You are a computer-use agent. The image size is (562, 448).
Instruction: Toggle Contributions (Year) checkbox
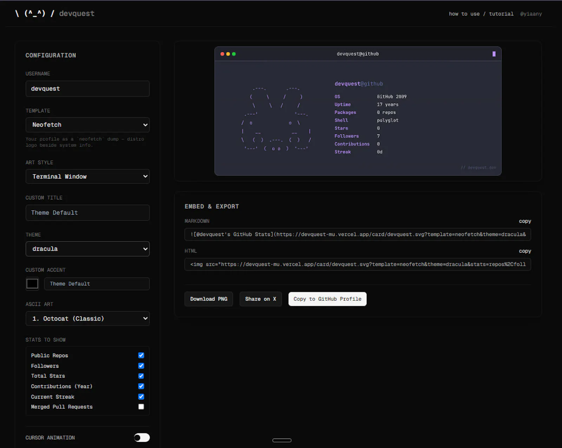141,386
